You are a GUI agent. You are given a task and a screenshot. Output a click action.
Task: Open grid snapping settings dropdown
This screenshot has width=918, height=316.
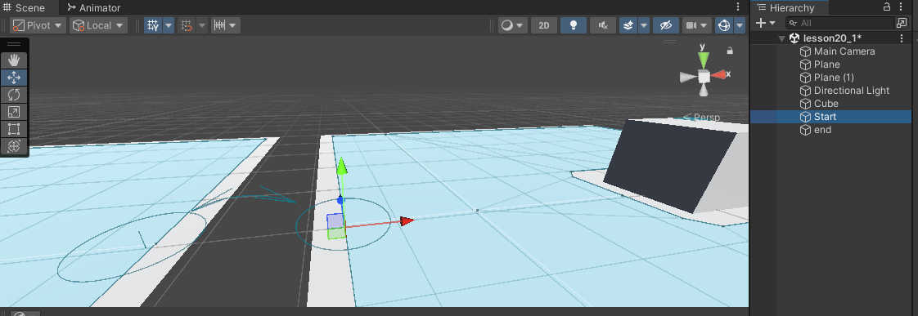[202, 25]
